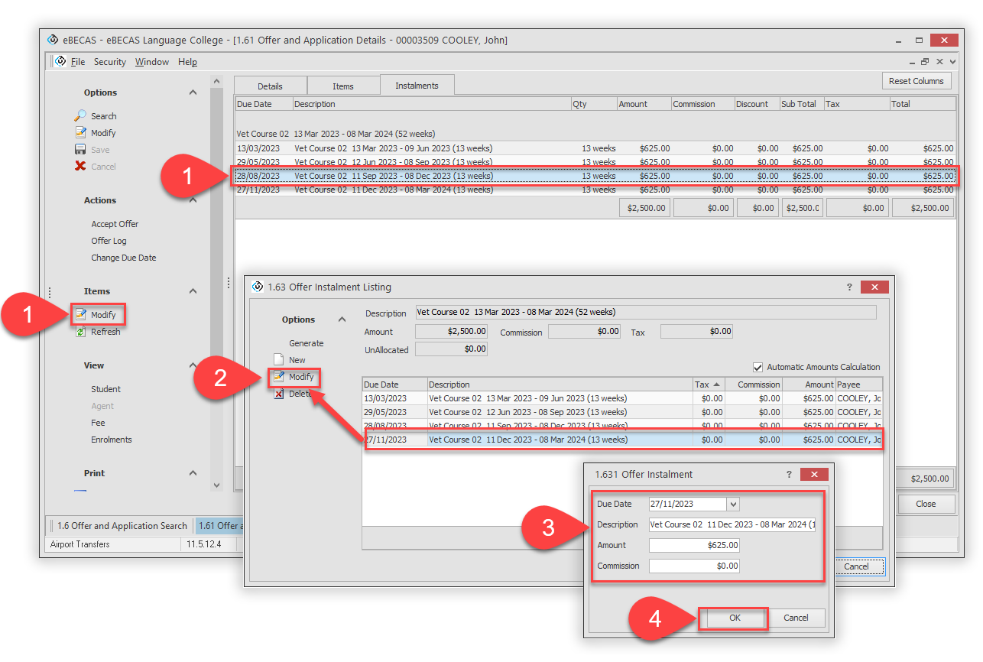This screenshot has width=983, height=662.
Task: Click the Reset Columns button
Action: pyautogui.click(x=916, y=81)
